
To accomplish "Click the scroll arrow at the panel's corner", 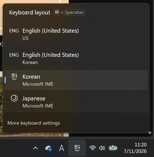I will tap(150, 133).
